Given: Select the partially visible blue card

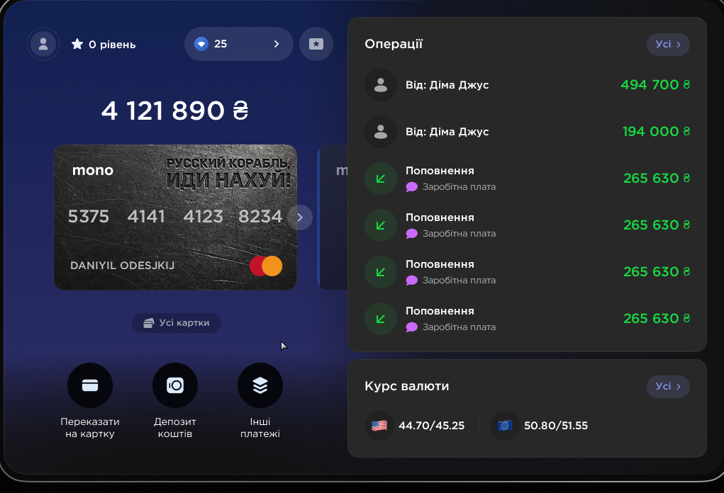Looking at the screenshot, I should [x=333, y=217].
